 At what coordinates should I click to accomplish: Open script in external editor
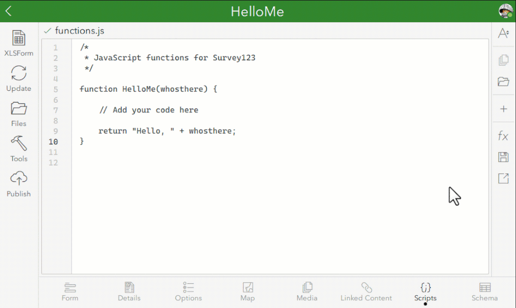tap(503, 178)
